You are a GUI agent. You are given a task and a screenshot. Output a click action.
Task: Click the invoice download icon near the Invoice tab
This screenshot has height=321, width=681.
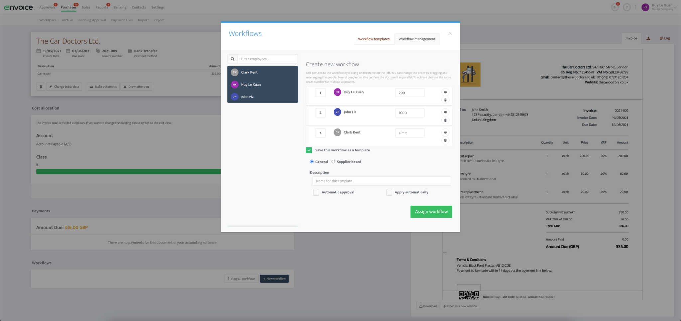(x=648, y=38)
